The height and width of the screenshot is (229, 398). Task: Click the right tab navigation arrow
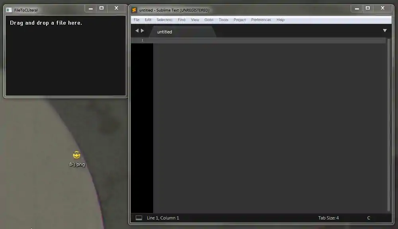tap(142, 31)
